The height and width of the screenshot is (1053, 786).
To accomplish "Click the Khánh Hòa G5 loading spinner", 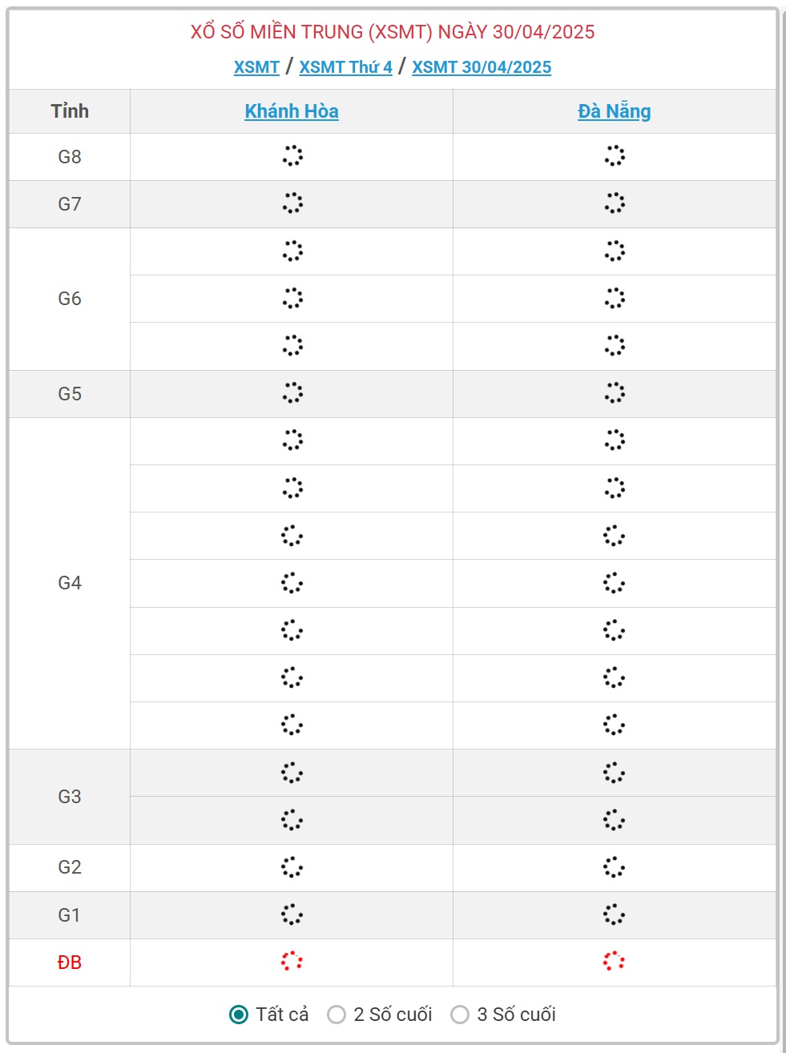I will pos(292,393).
